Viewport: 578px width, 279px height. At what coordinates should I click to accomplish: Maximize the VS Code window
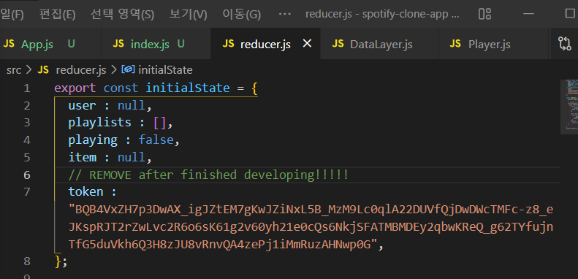[x=570, y=14]
